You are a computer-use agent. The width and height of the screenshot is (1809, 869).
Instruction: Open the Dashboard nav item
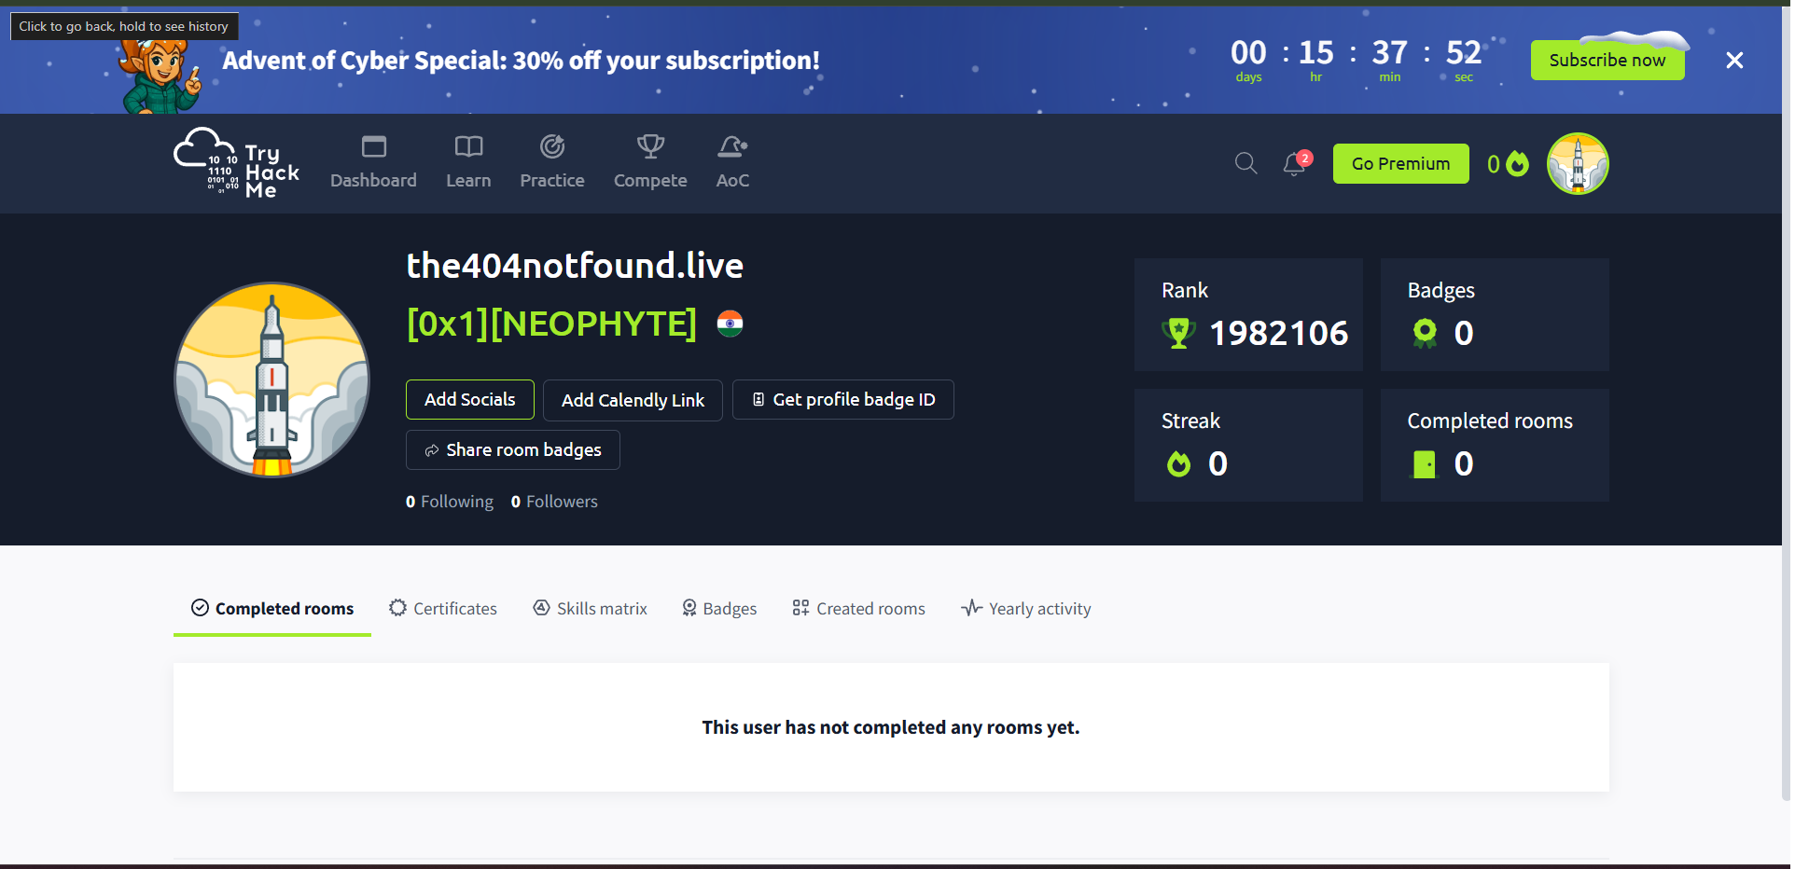[373, 163]
